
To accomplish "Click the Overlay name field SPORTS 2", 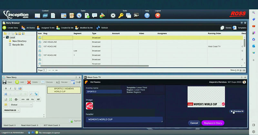I will tap(104, 92).
